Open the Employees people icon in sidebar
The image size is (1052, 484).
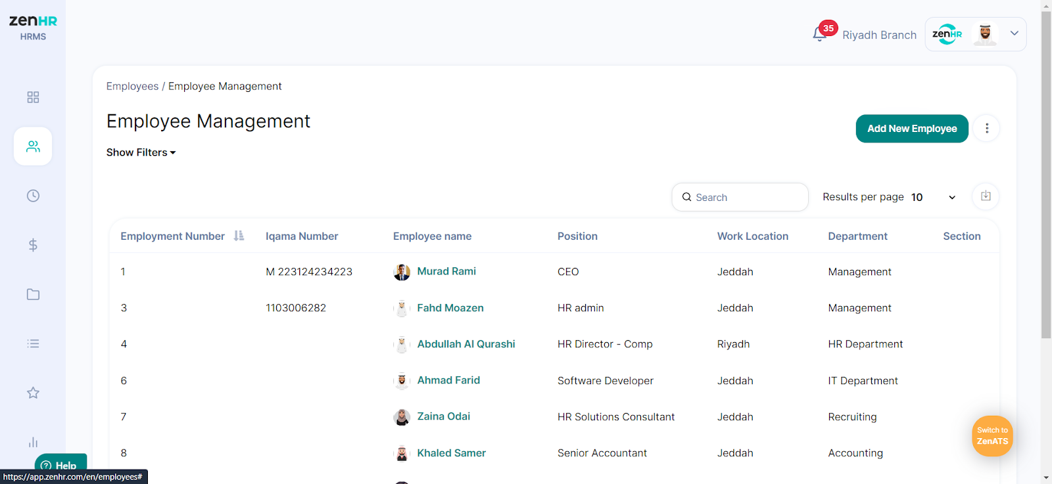click(33, 146)
